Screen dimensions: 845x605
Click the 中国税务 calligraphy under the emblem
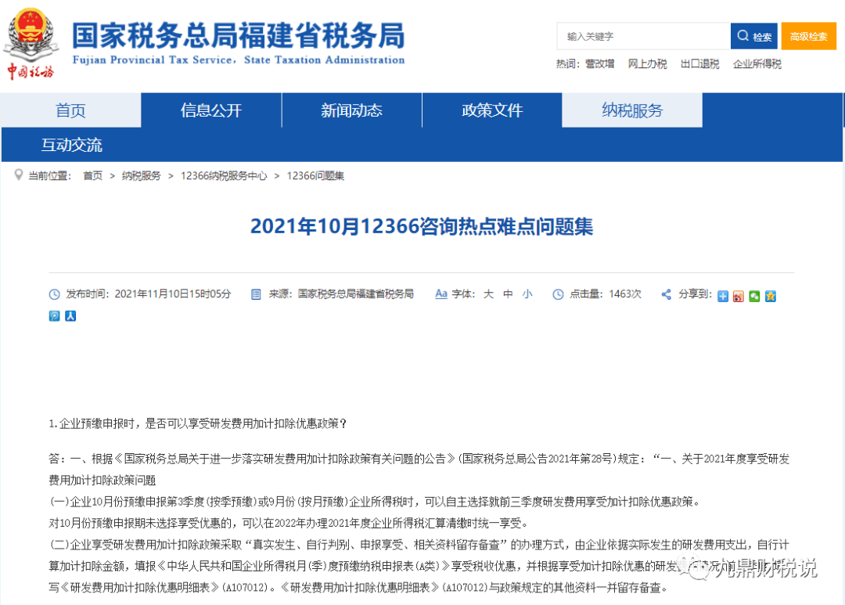(x=31, y=72)
